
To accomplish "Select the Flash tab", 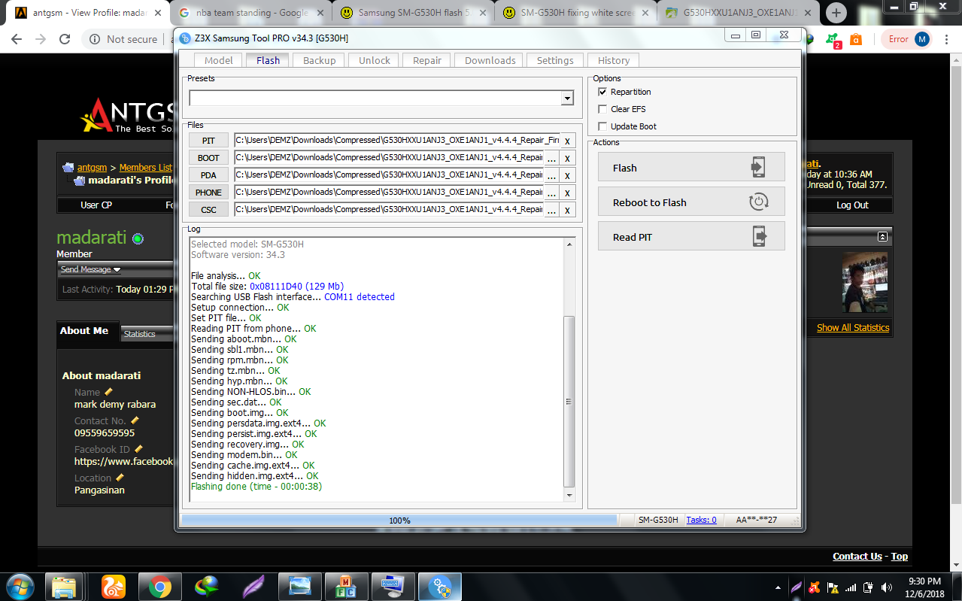I will pos(268,60).
